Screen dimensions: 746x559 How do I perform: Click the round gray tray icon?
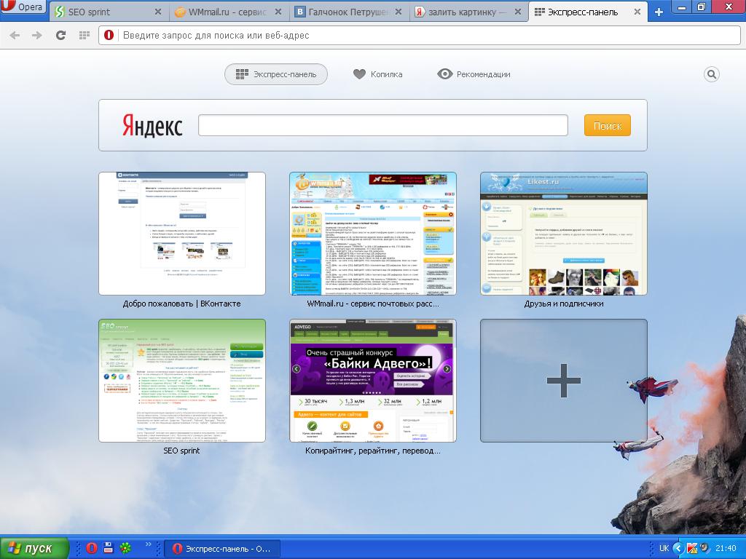pos(704,548)
